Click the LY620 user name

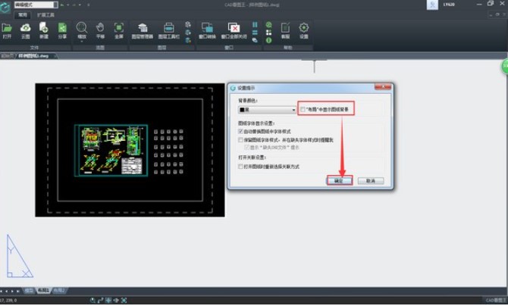pyautogui.click(x=449, y=5)
